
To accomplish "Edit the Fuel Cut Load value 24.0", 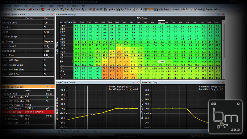I will pyautogui.click(x=35, y=94).
